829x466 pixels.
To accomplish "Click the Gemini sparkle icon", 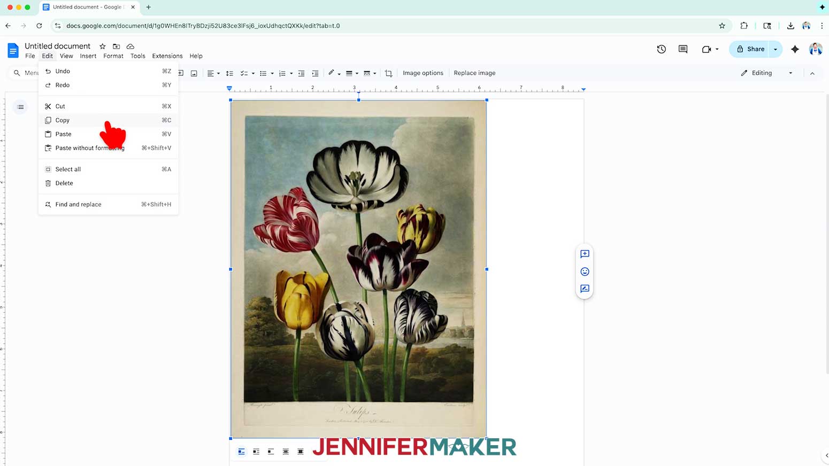I will point(795,49).
